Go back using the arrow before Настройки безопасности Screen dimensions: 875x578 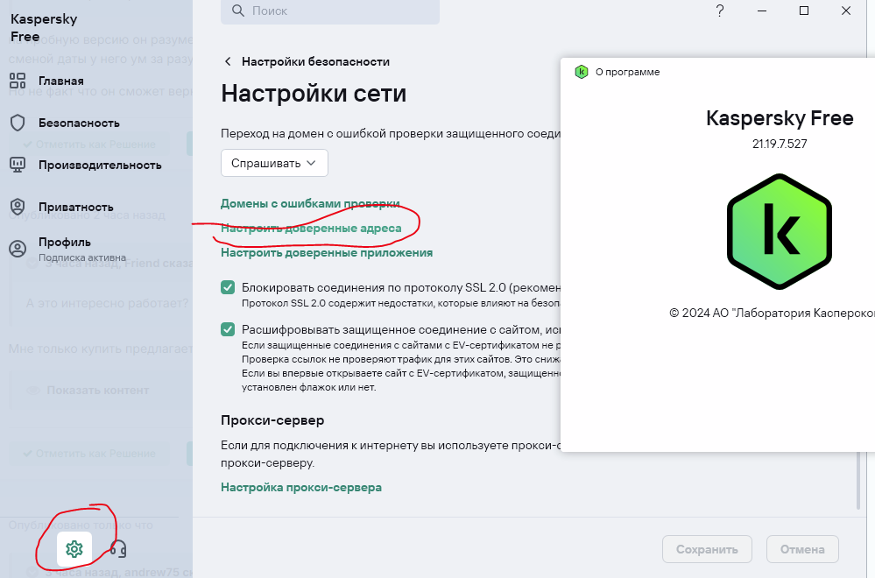point(228,61)
